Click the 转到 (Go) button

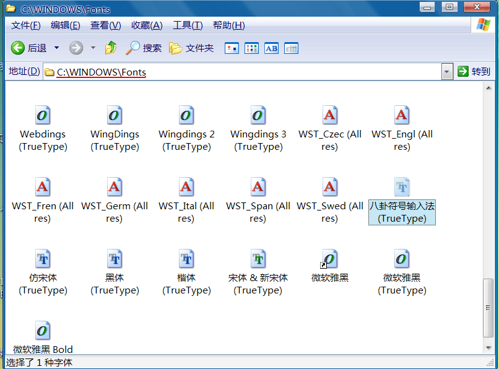tap(474, 72)
